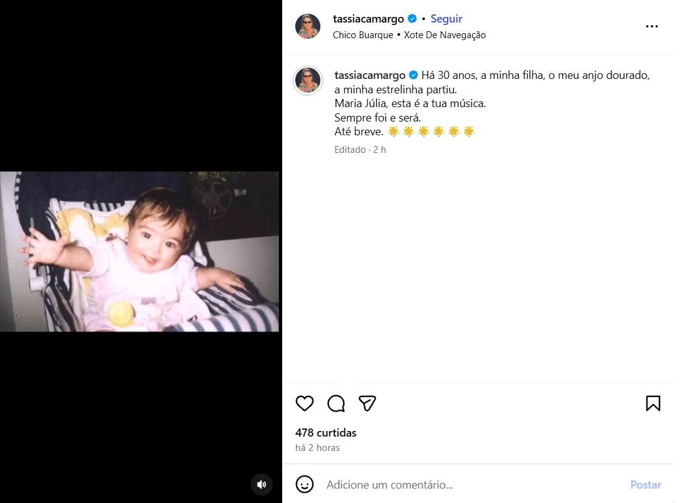The height and width of the screenshot is (503, 699).
Task: Toggle video sound with the speaker icon
Action: pyautogui.click(x=261, y=484)
